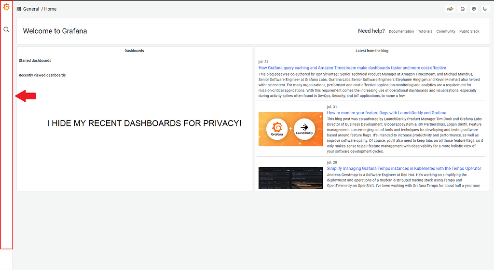This screenshot has width=494, height=270.
Task: Click the Grafana logo icon
Action: coord(6,7)
